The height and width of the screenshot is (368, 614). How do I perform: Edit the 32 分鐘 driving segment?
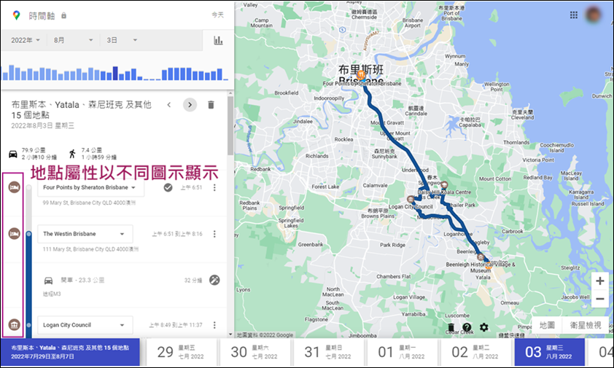click(x=214, y=280)
